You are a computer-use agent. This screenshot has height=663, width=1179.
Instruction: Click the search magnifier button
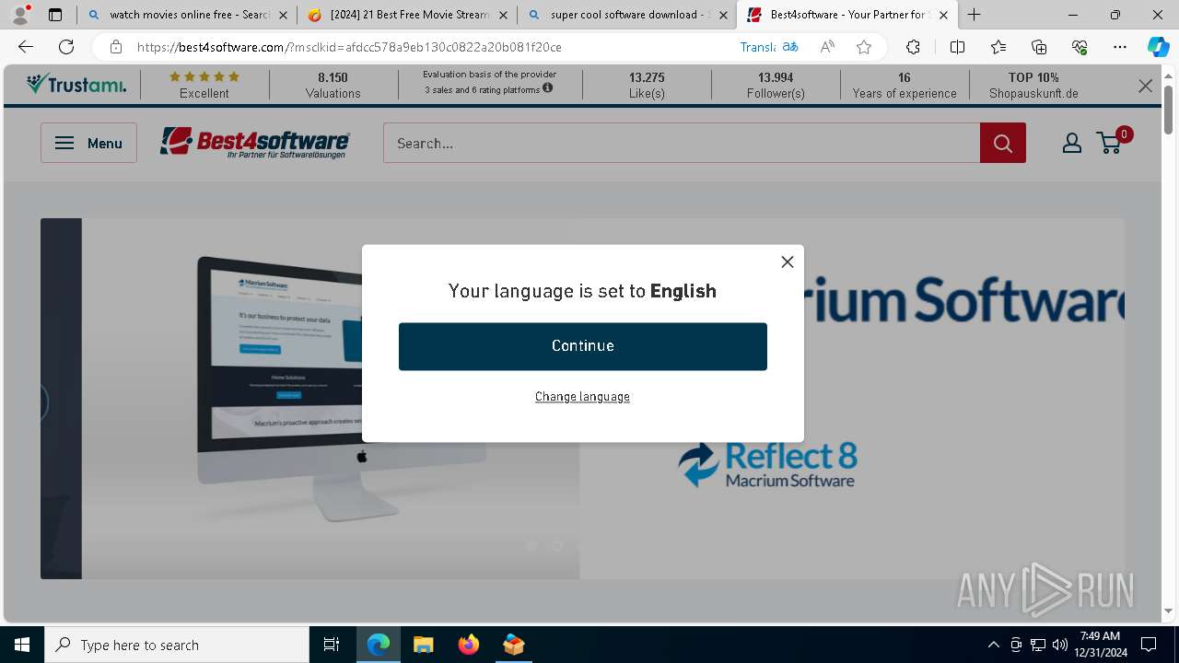(x=1003, y=143)
